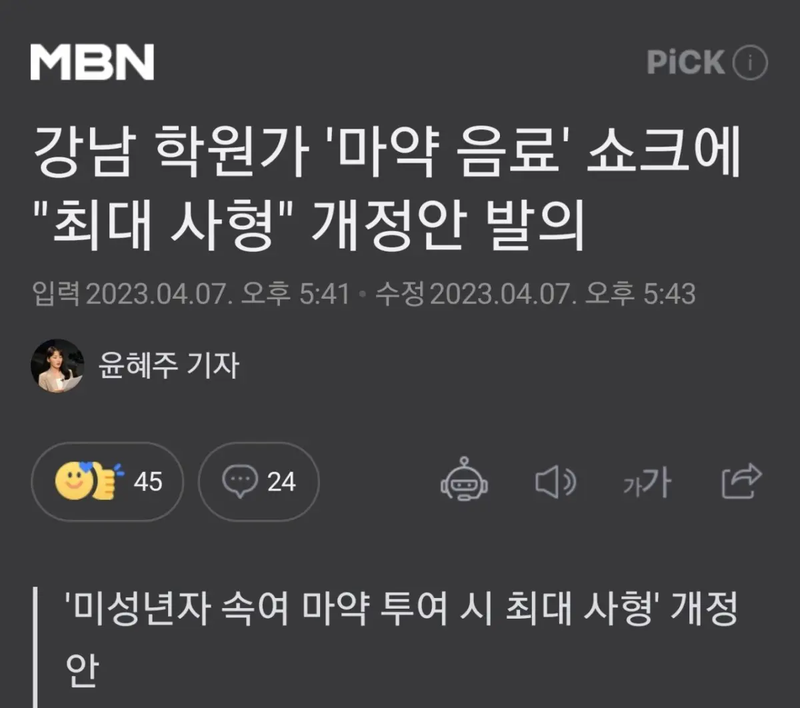Click the speech bubble comment icon
The width and height of the screenshot is (800, 708).
point(240,481)
